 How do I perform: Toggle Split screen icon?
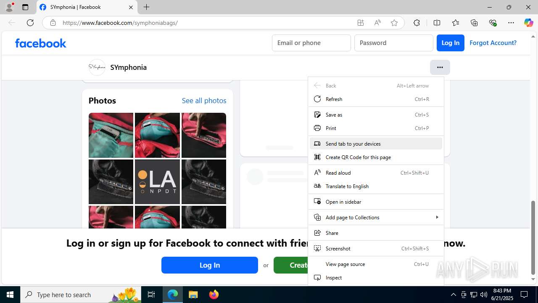tap(437, 23)
